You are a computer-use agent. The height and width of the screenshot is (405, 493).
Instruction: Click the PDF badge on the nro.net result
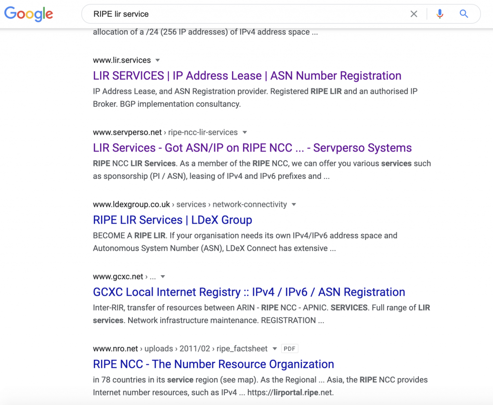click(289, 349)
